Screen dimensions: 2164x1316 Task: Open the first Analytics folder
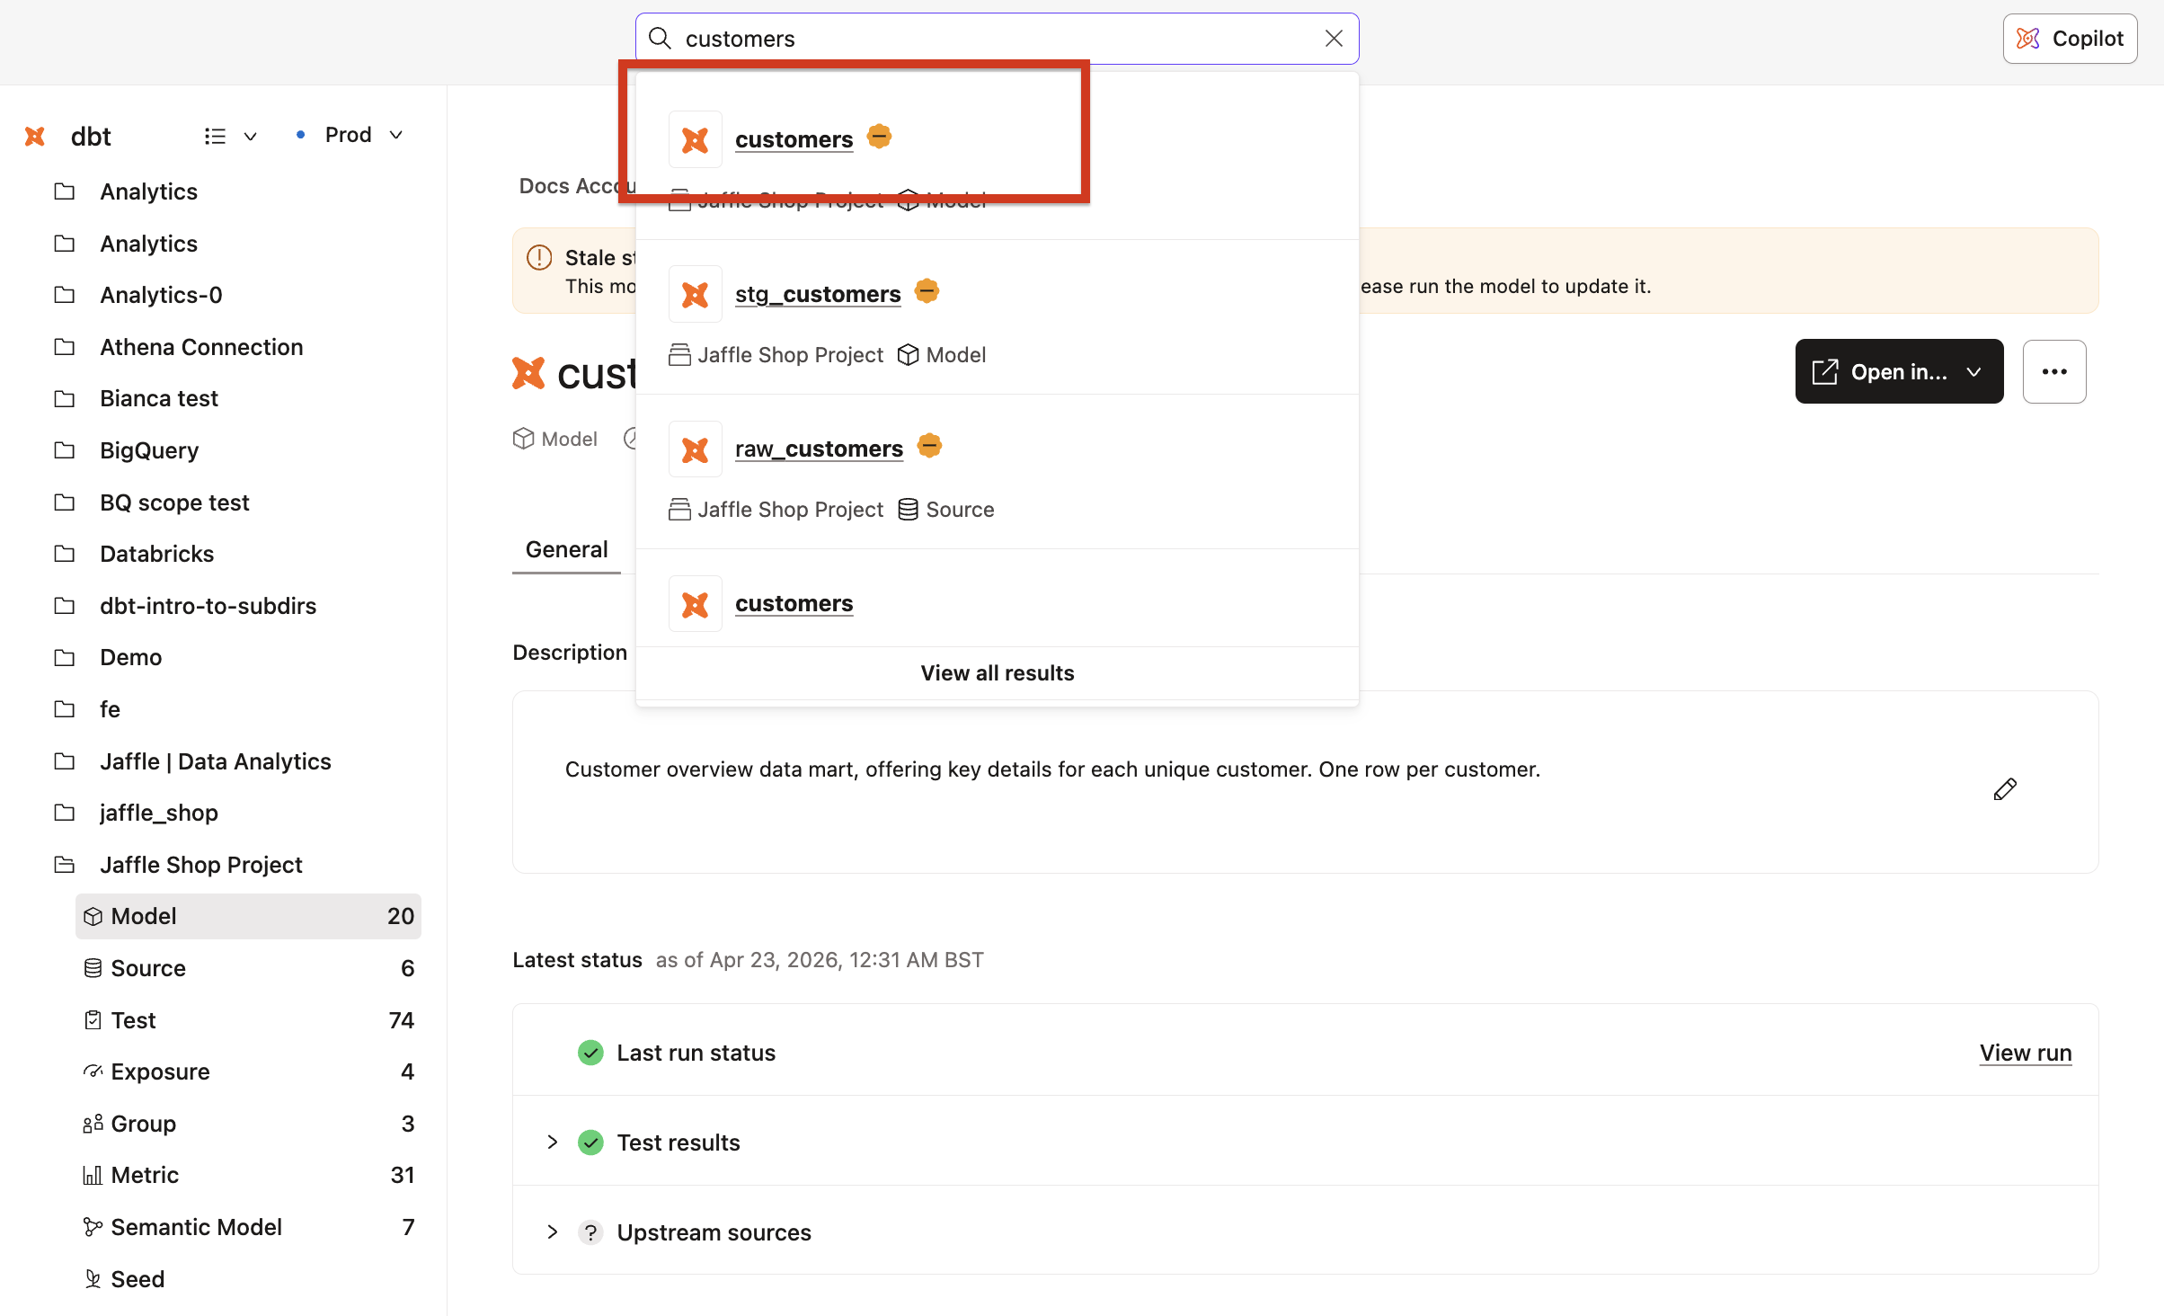pos(149,191)
